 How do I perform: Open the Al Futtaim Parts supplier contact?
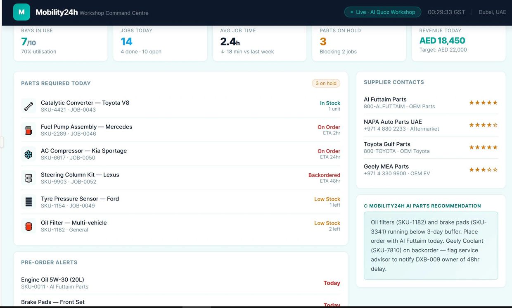(x=431, y=103)
